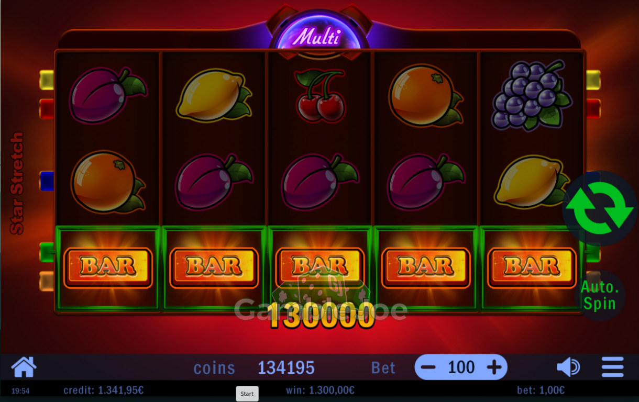
Task: Open the home screen icon
Action: coord(24,367)
